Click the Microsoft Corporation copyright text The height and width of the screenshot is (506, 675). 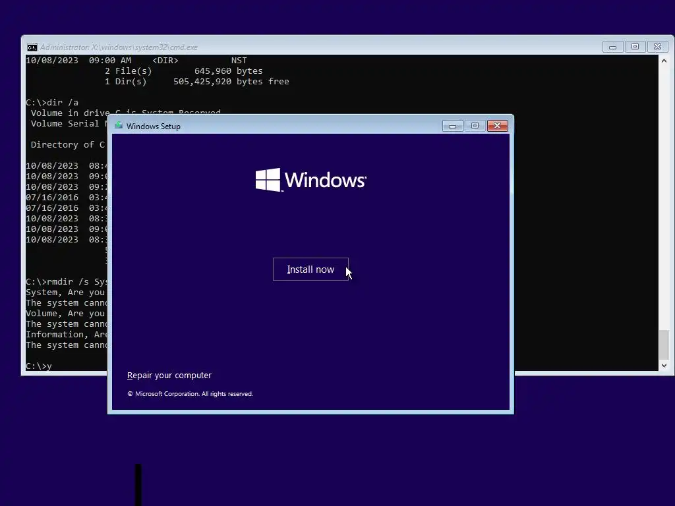pyautogui.click(x=191, y=394)
